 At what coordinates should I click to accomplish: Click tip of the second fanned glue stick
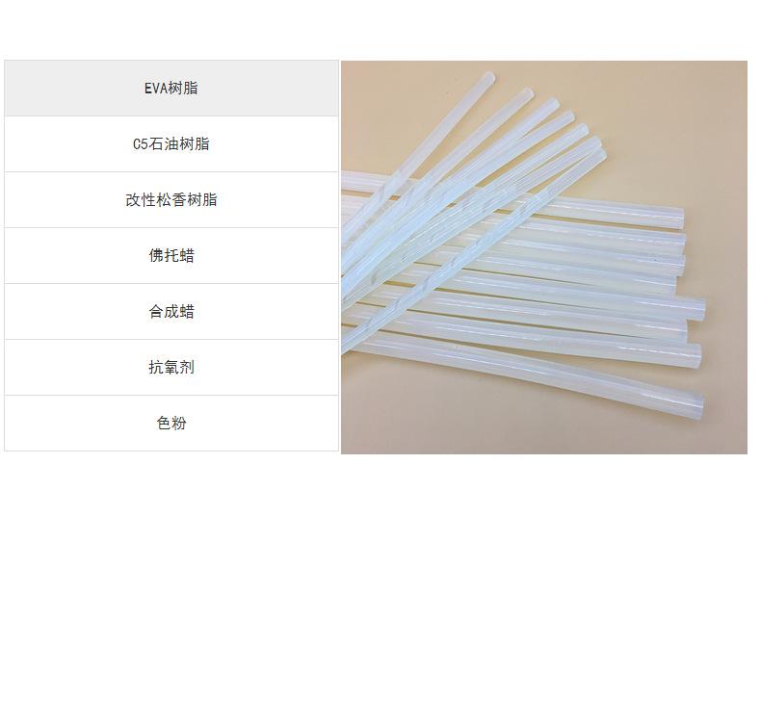click(526, 94)
